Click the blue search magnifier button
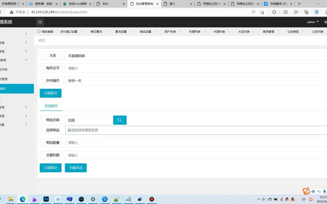This screenshot has width=327, height=204. tap(120, 120)
